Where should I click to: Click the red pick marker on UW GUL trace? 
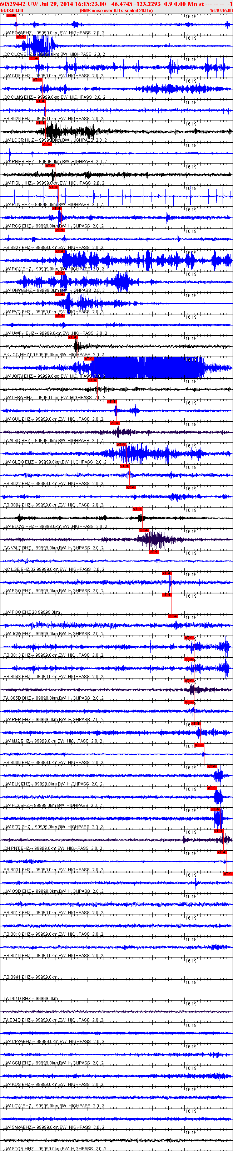(x=111, y=401)
